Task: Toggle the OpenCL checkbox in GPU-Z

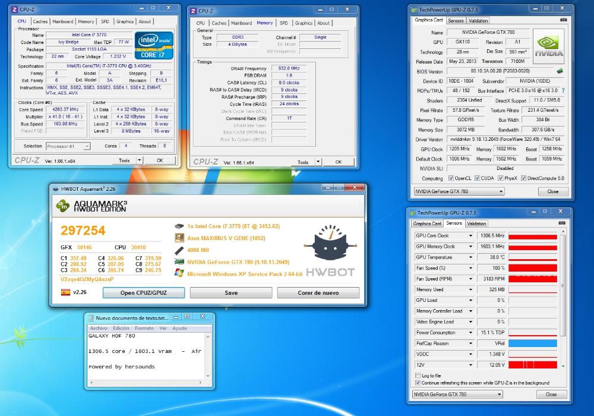Action: coord(451,178)
